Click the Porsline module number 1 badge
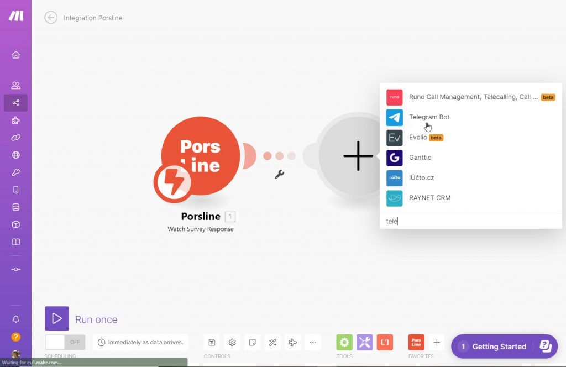The height and width of the screenshot is (367, 566). click(230, 217)
